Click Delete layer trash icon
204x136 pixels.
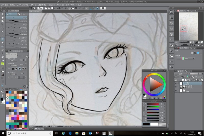tap(202, 80)
